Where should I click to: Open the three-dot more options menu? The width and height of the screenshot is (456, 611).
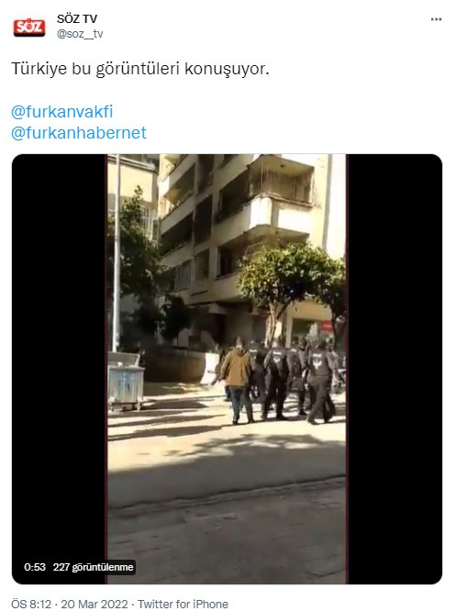point(436,19)
